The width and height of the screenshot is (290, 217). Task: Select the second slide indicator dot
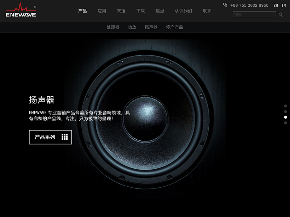[x=285, y=111]
